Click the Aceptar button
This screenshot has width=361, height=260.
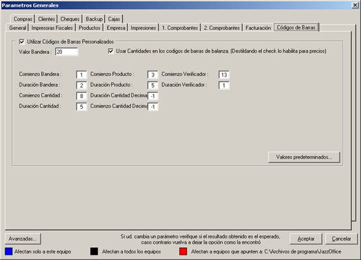point(306,239)
